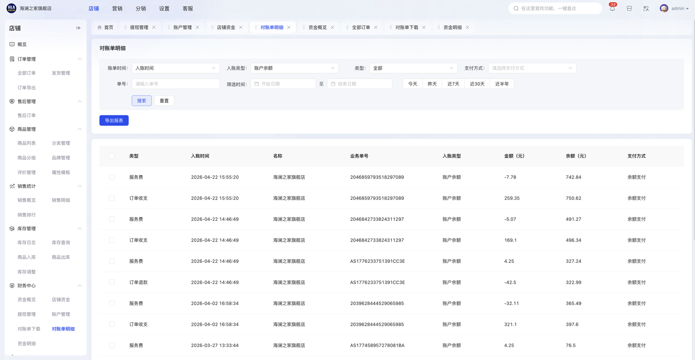Screen dimensions: 695x360
Task: Click the calendar icon in 开始日期 field
Action: pos(257,84)
